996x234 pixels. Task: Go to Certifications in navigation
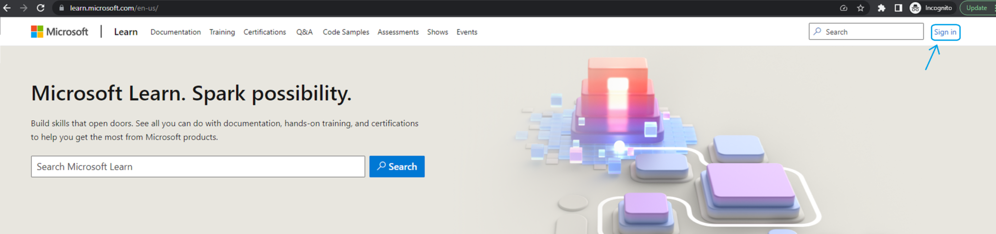pyautogui.click(x=265, y=32)
